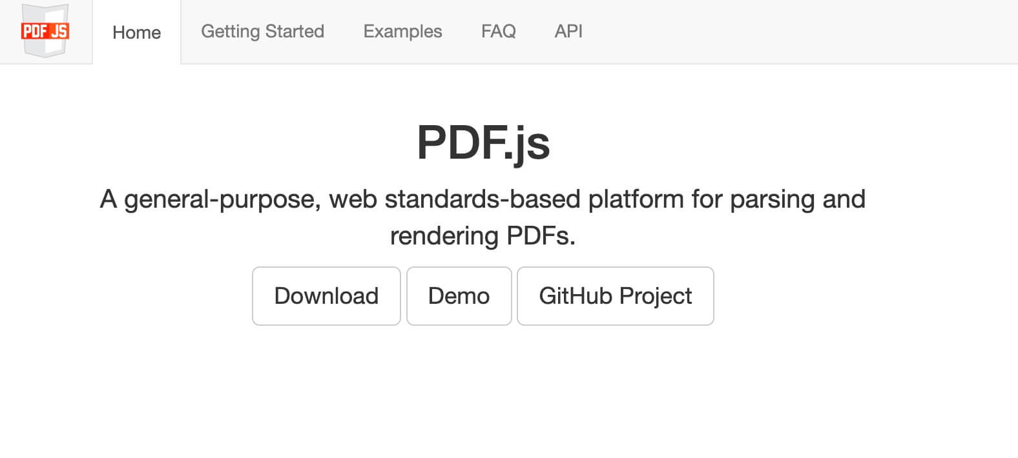
Task: Navigate to the API documentation
Action: pyautogui.click(x=568, y=31)
